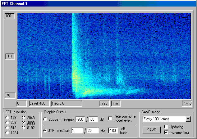
Task: Click the Level:-180 readout
Action: [39, 104]
